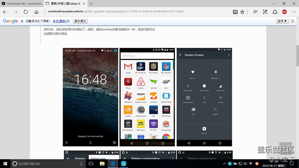Click the Edge icon on the taskbar
Viewport: 299px width, 168px height.
(113, 163)
